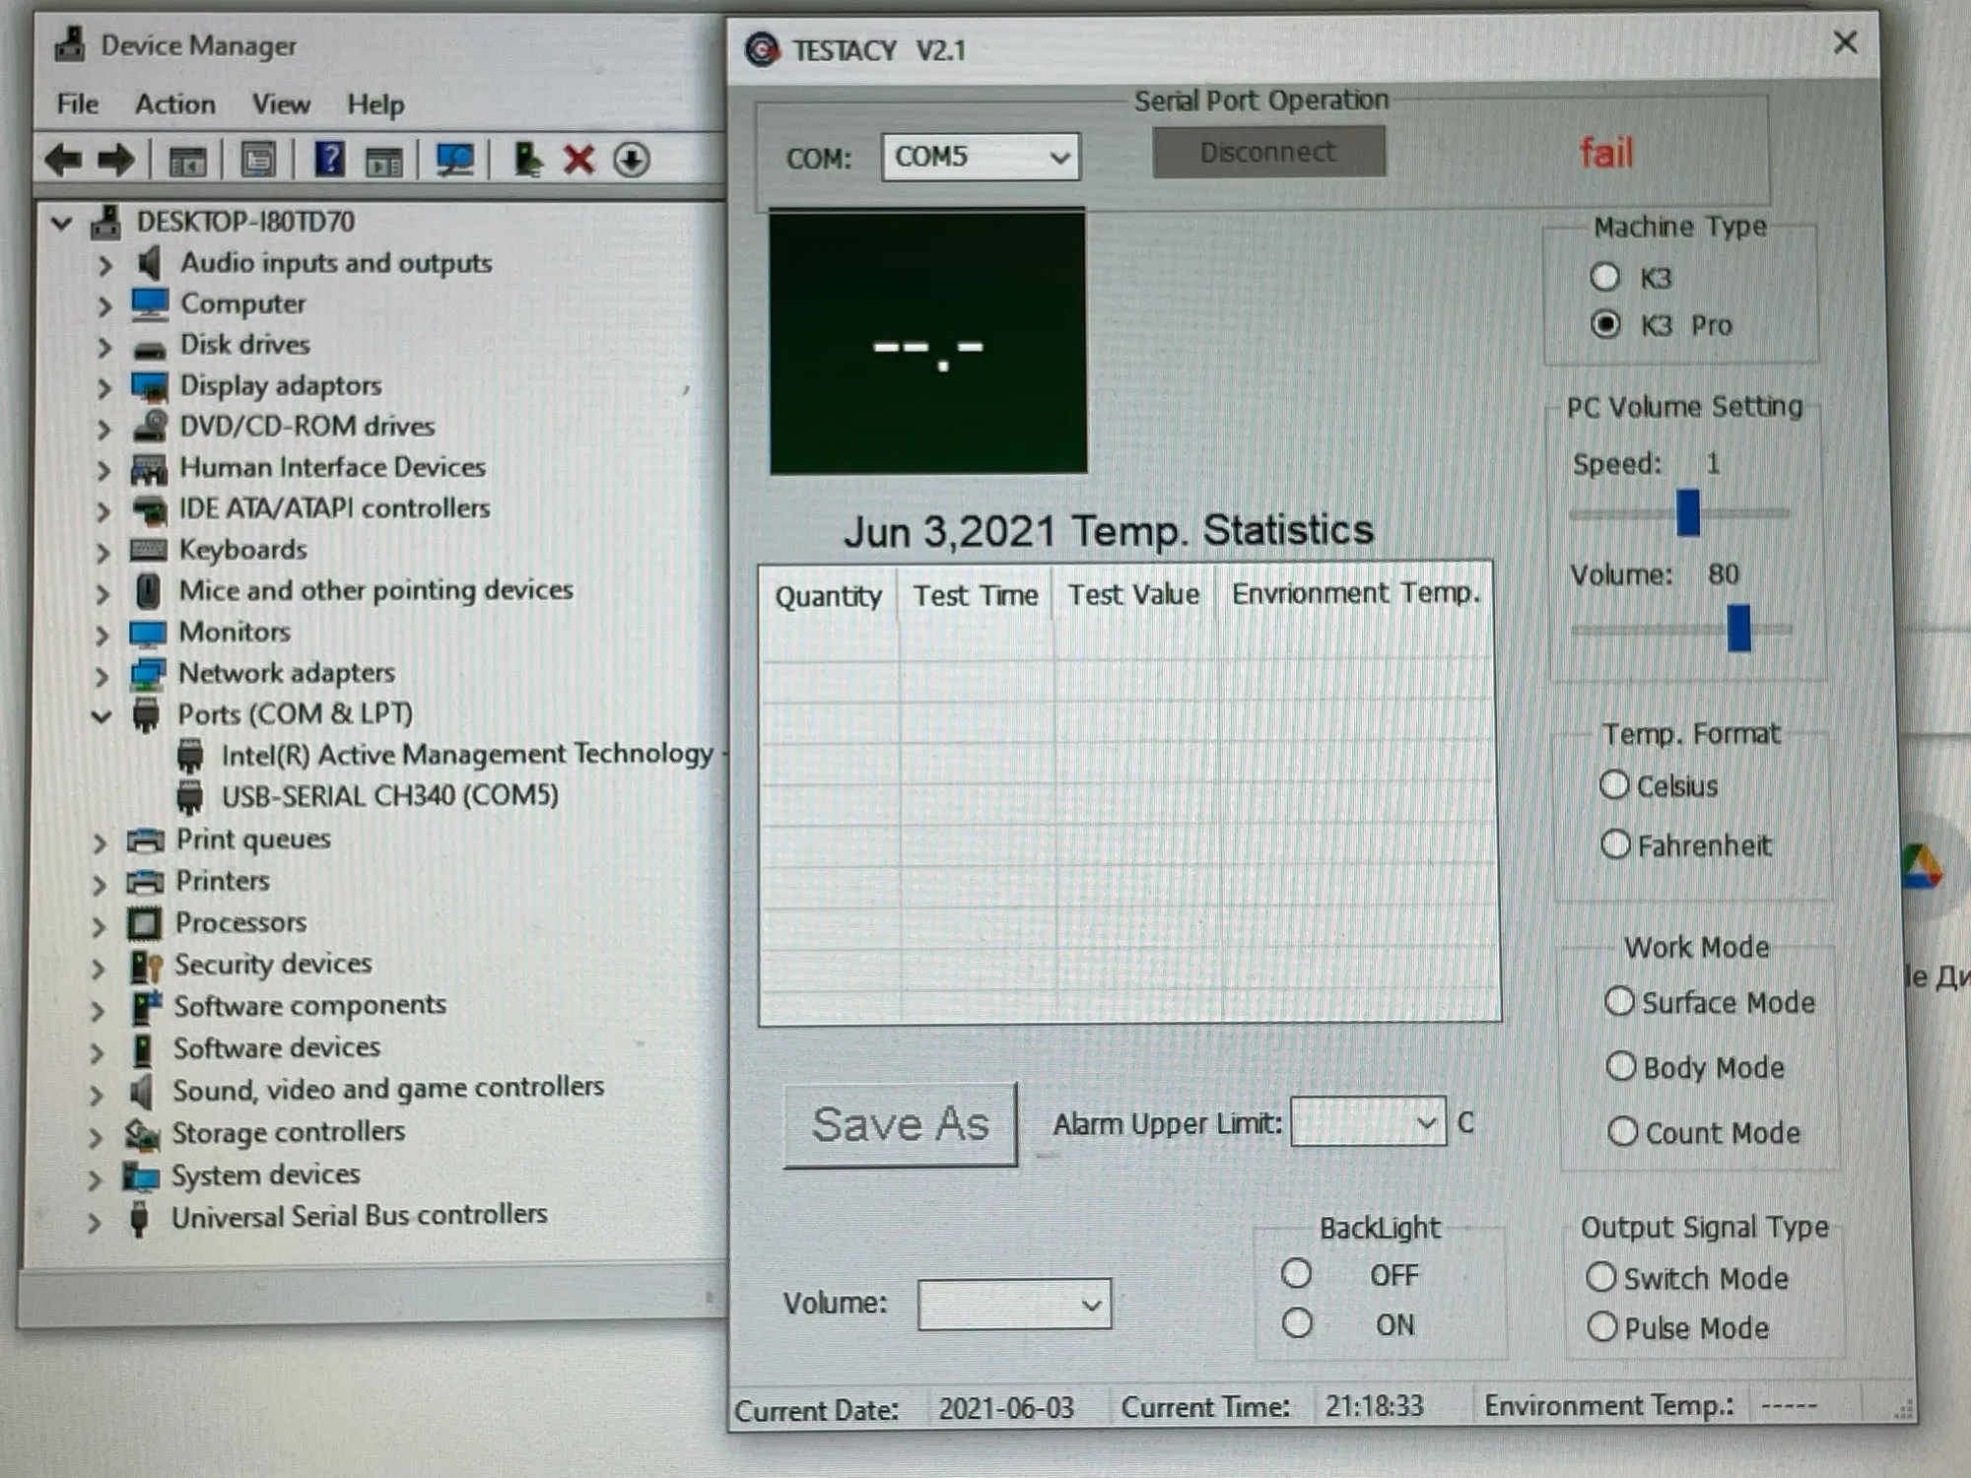Select USB-SERIAL CH340 (COM5) device entry
The image size is (1971, 1478).
coord(389,795)
